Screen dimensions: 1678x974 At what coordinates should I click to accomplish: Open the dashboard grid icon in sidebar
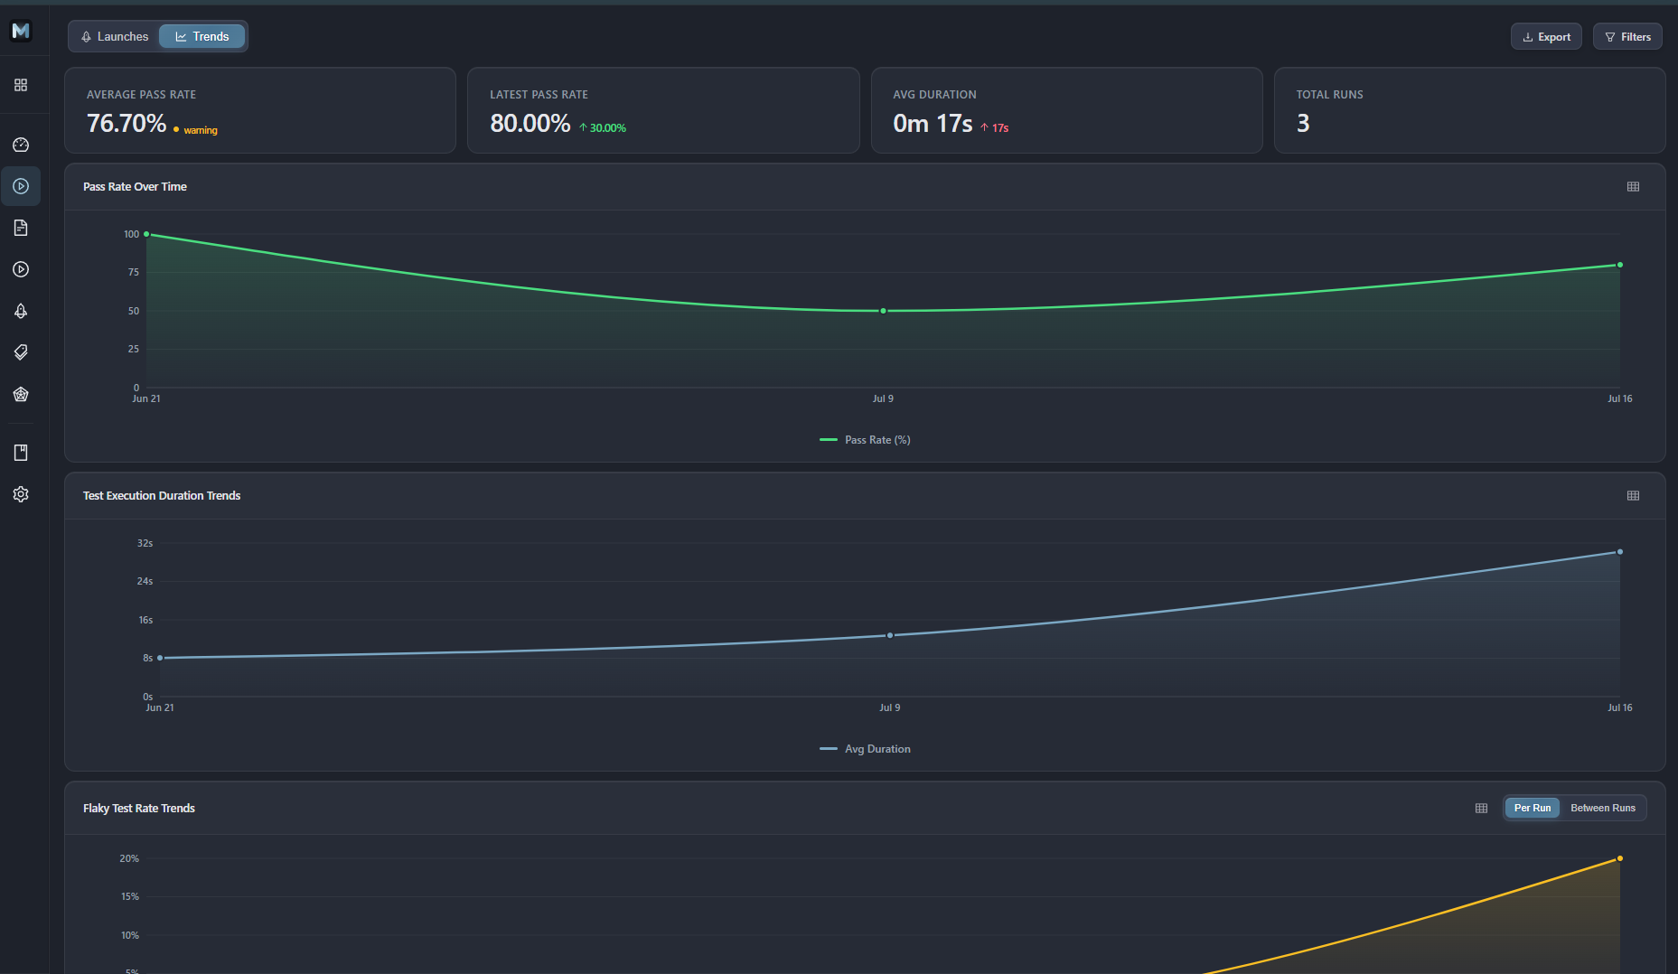[x=21, y=85]
